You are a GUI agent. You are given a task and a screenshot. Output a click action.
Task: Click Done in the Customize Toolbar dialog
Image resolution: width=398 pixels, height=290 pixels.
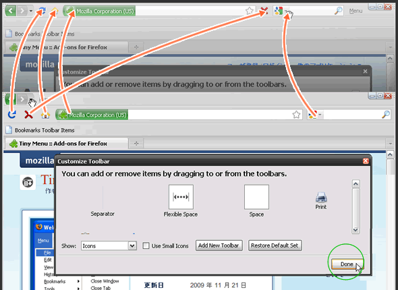pos(347,264)
